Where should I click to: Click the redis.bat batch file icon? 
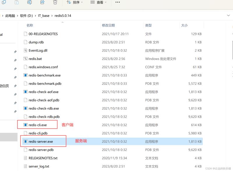point(25,59)
